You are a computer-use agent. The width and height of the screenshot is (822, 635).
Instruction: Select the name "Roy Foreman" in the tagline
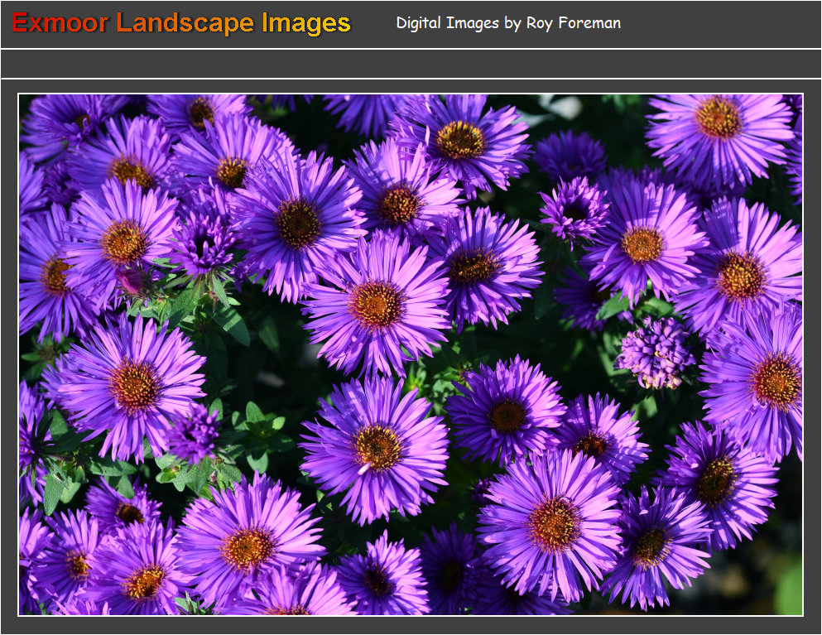(x=573, y=23)
